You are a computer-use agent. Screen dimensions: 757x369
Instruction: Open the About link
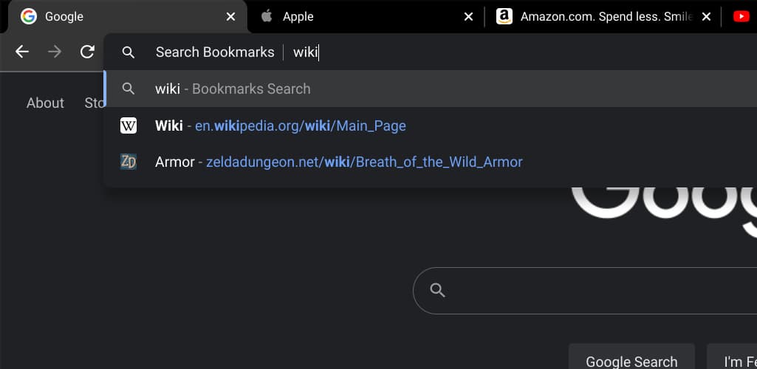coord(45,103)
